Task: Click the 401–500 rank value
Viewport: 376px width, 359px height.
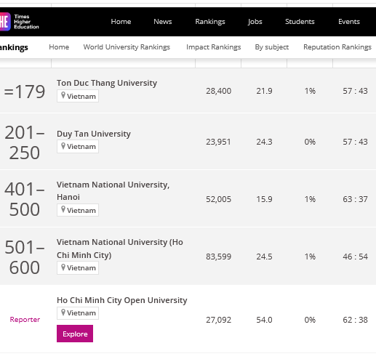Action: click(25, 199)
